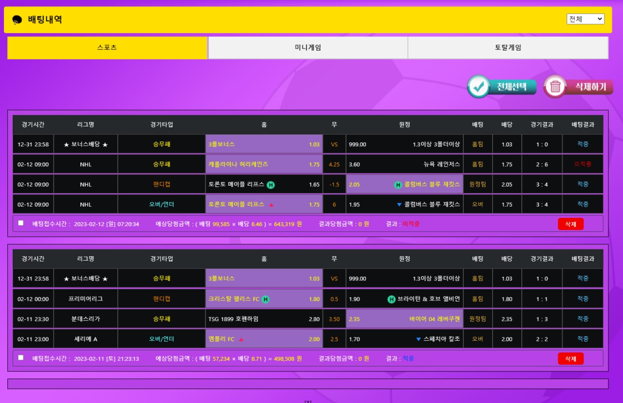Delete the first bet slip with 삭제
This screenshot has height=403, width=623.
[x=570, y=224]
